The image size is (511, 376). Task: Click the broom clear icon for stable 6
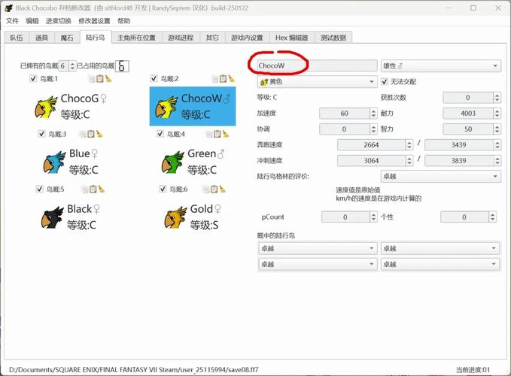click(x=222, y=189)
